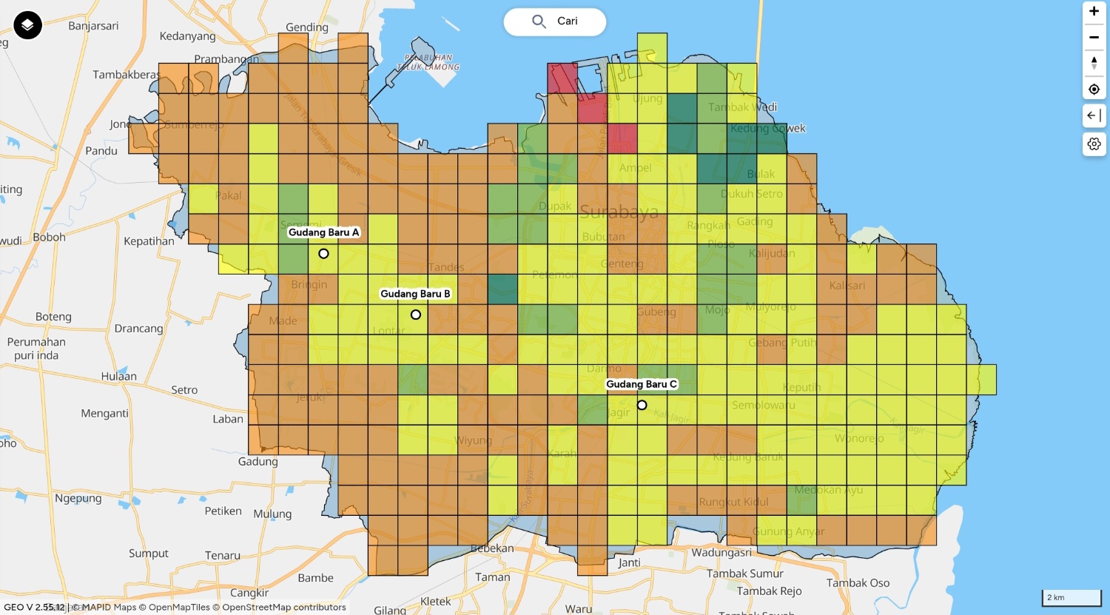Zoom in on the map
Image resolution: width=1110 pixels, height=615 pixels.
tap(1094, 12)
